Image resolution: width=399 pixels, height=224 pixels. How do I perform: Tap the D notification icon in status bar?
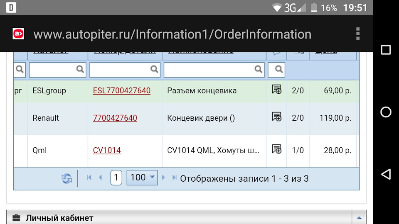pos(11,7)
